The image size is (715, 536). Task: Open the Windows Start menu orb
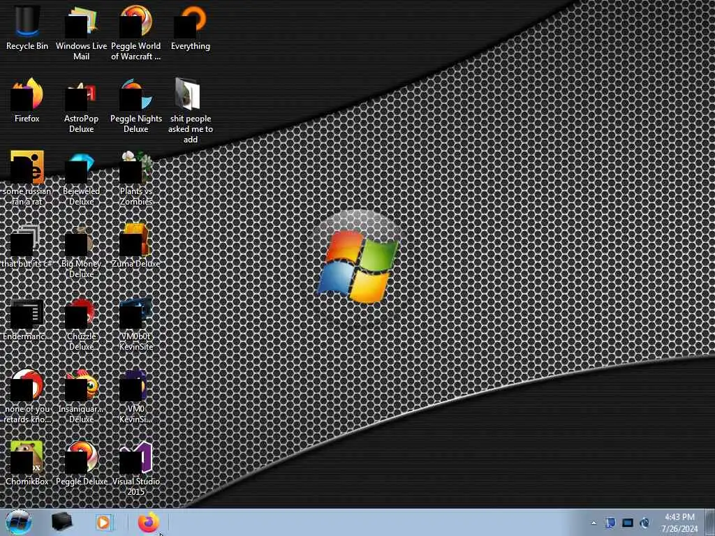(19, 522)
